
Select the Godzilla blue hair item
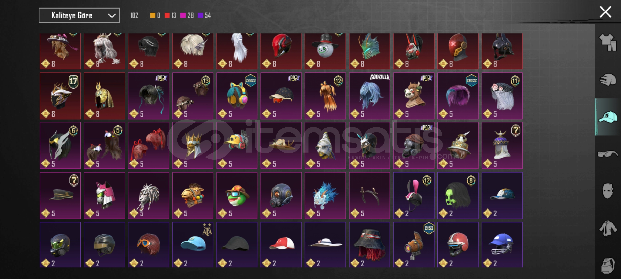pyautogui.click(x=369, y=96)
